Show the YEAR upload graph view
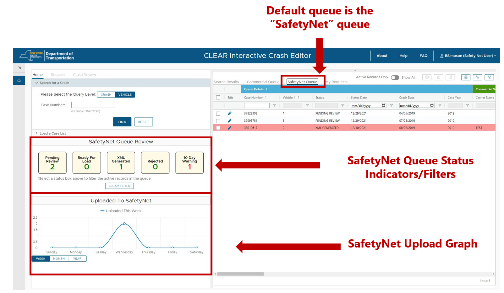Image resolution: width=504 pixels, height=293 pixels. [x=77, y=258]
